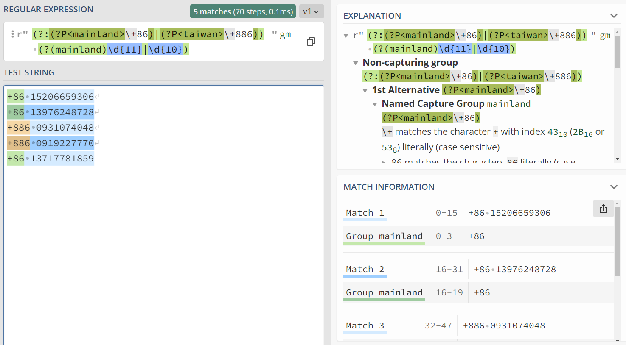Open the v1 version dropdown

point(311,11)
